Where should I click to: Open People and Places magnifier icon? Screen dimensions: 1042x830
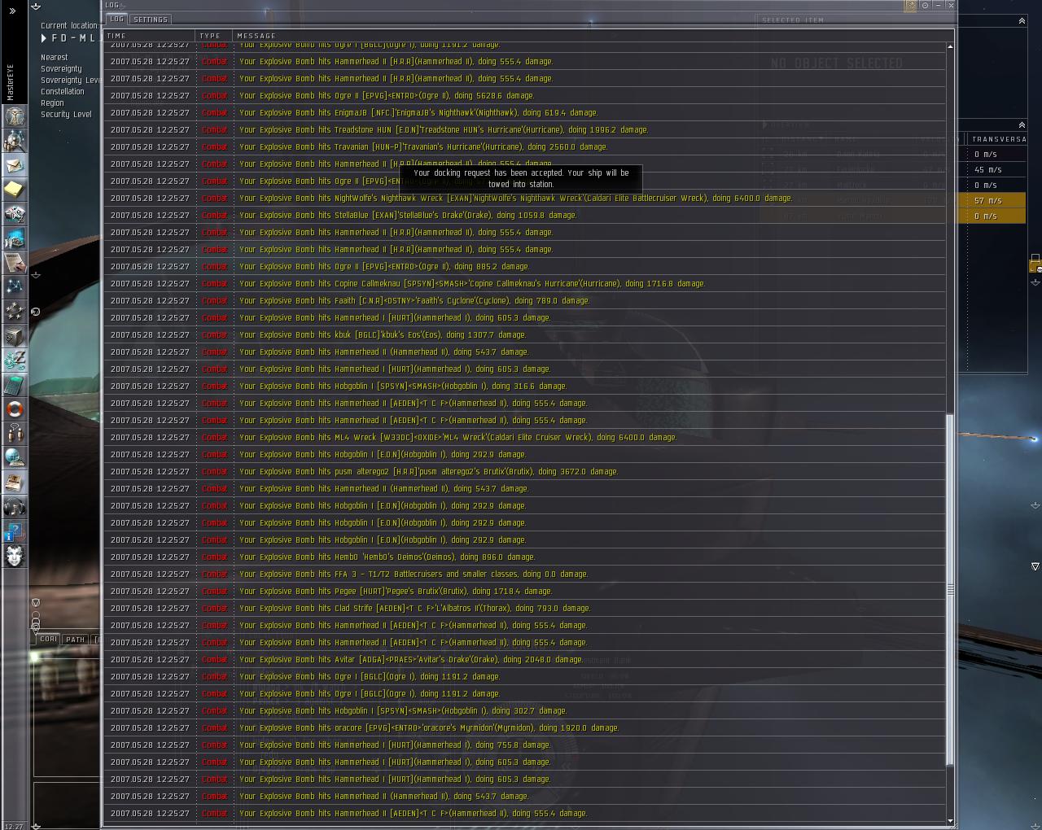pyautogui.click(x=15, y=141)
